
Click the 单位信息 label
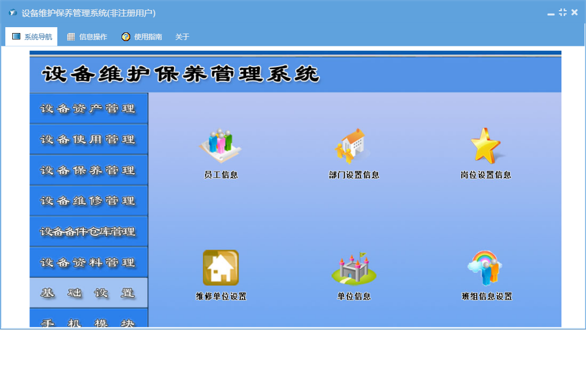(x=354, y=296)
